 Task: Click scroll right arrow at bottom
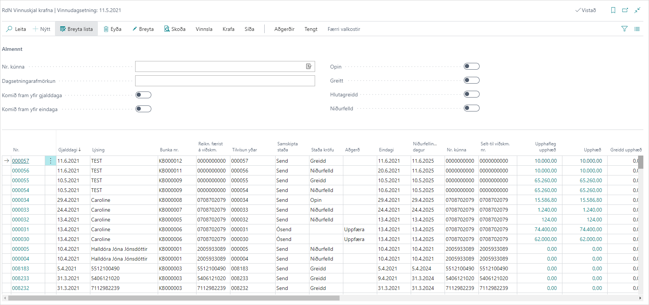click(x=640, y=298)
